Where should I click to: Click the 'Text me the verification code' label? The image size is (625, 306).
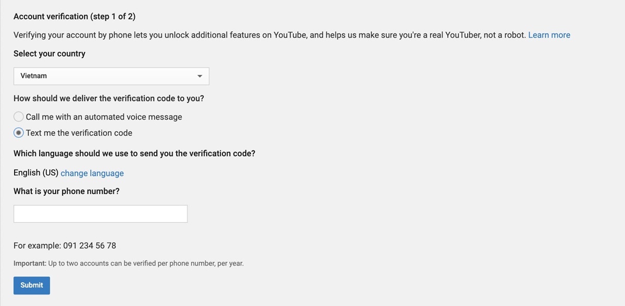coord(79,133)
